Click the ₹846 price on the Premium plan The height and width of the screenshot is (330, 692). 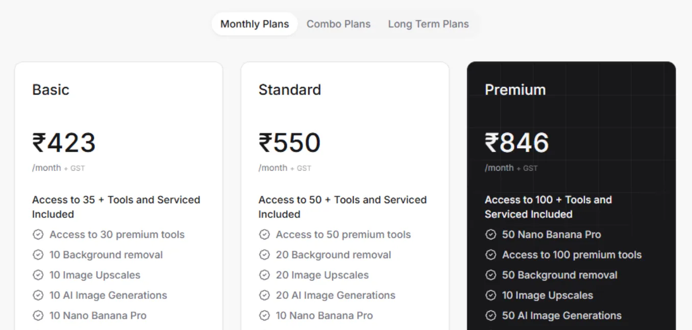517,143
